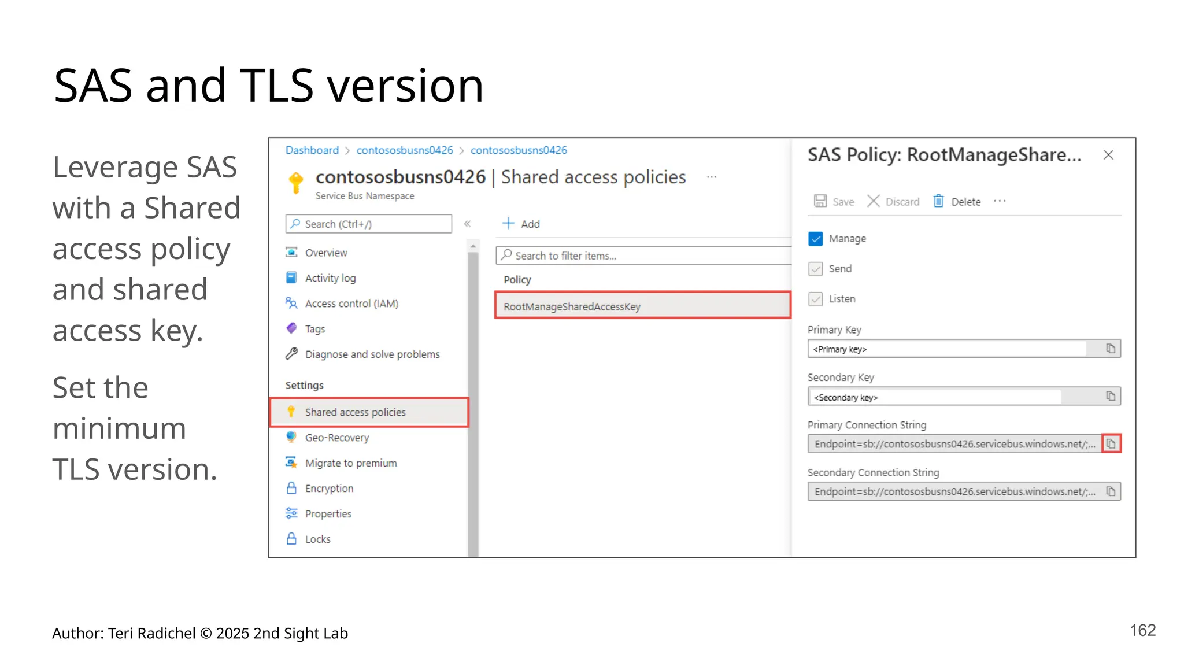The image size is (1184, 666).
Task: Open ellipsis menu beside Shared access policies title
Action: point(712,177)
